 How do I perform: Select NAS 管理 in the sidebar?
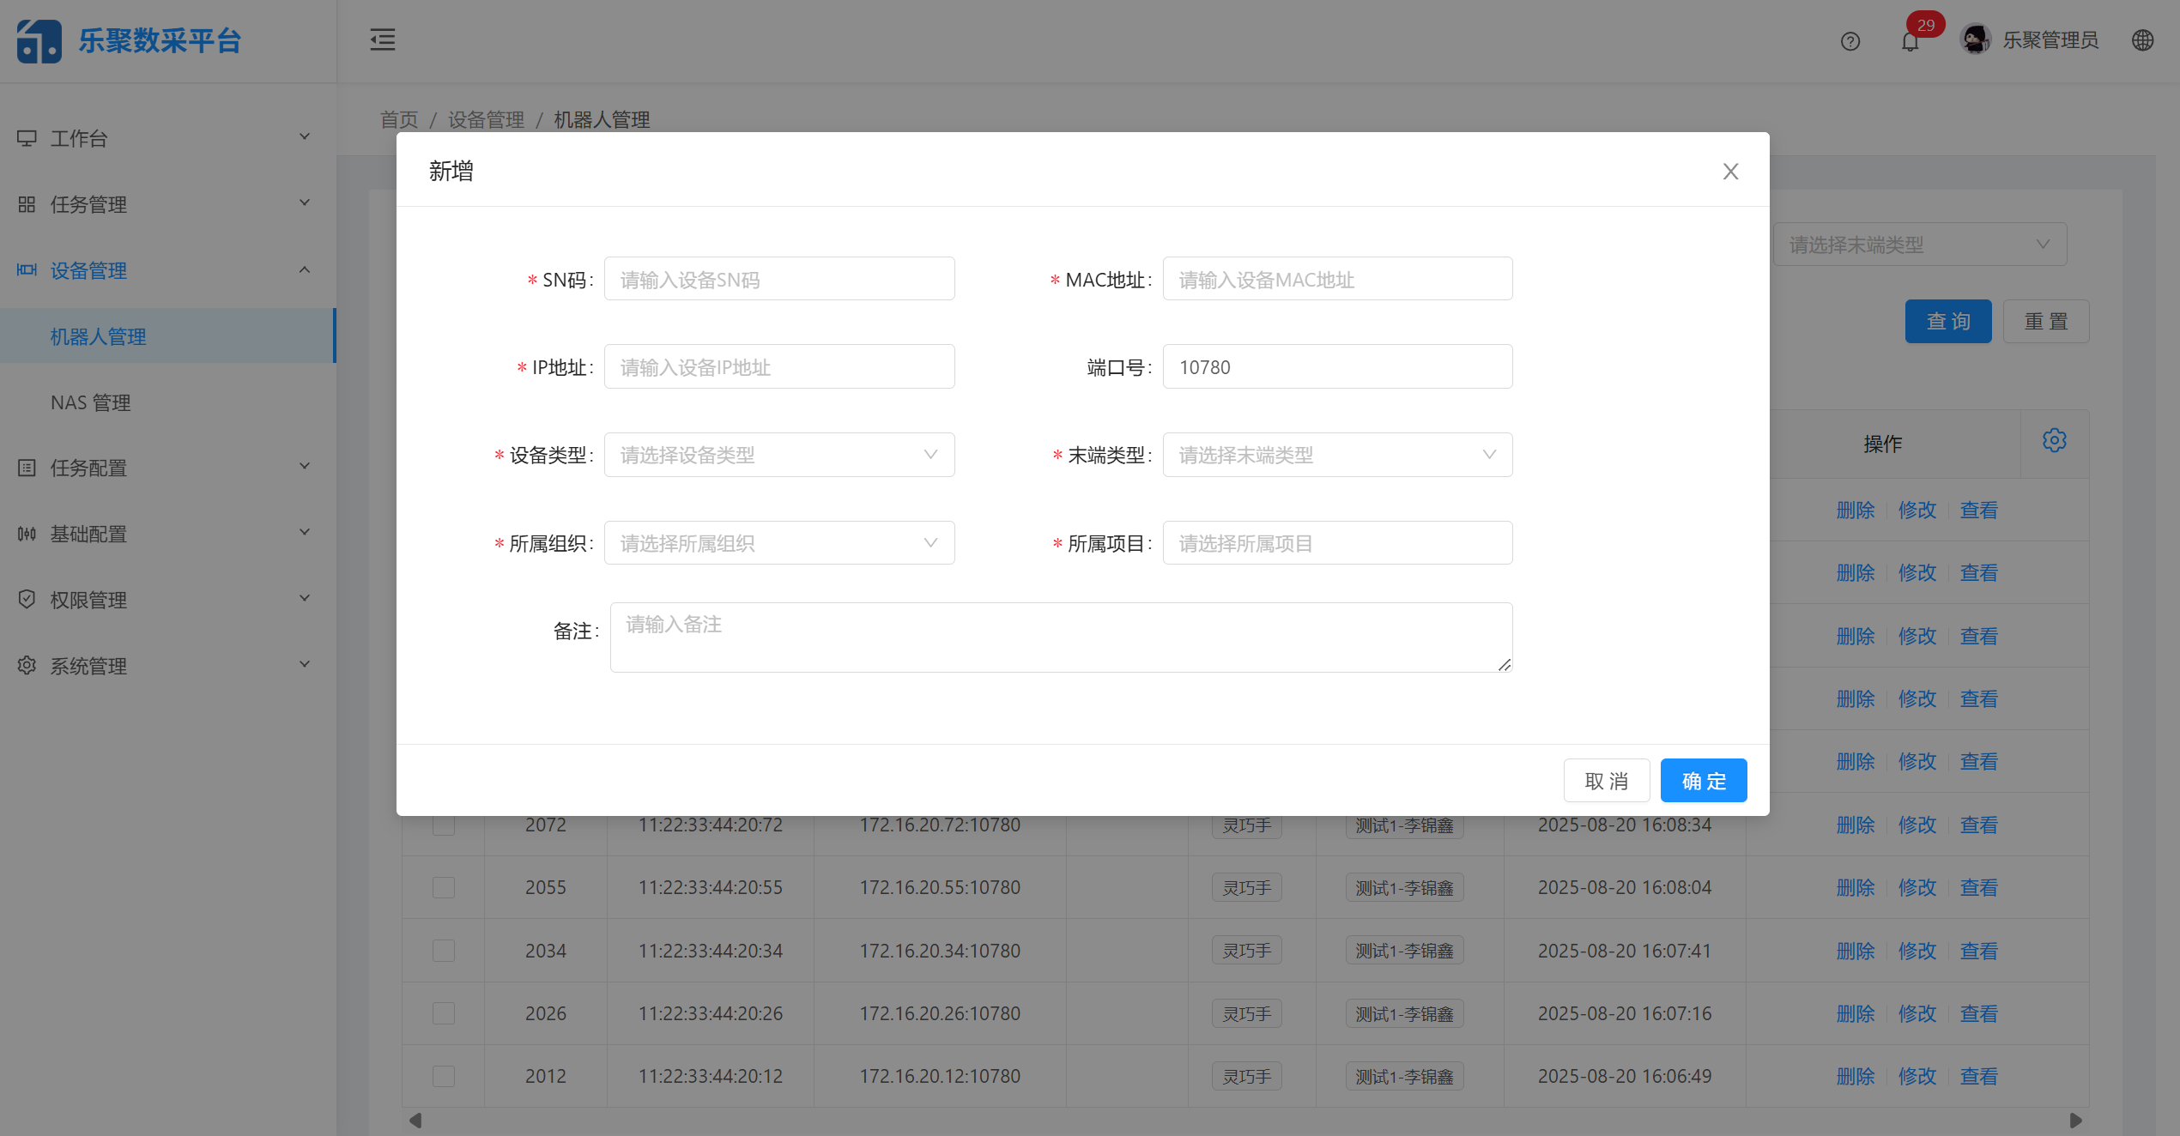90,402
